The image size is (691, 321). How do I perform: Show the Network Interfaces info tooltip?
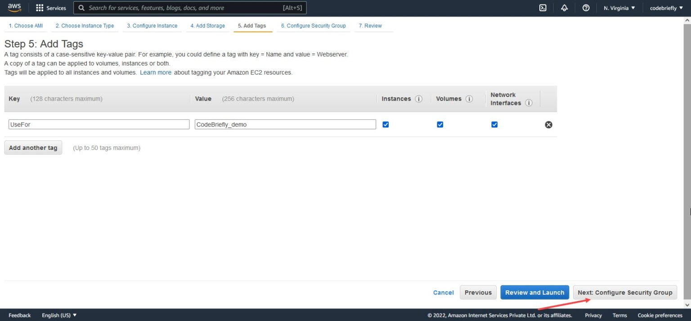coord(529,103)
